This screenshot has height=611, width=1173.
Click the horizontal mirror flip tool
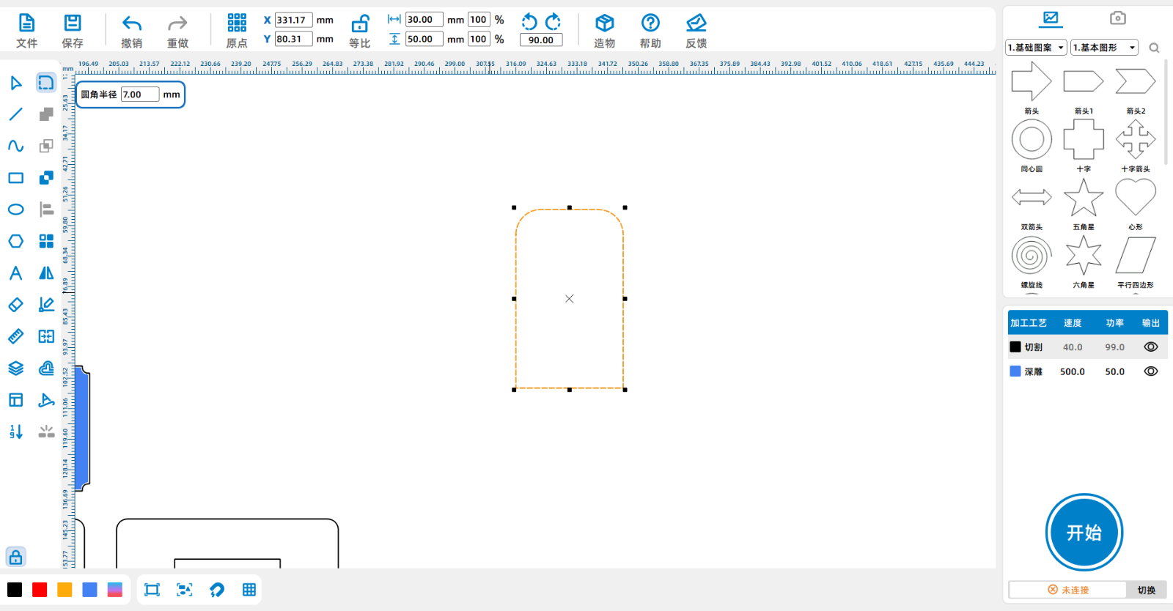pyautogui.click(x=46, y=273)
